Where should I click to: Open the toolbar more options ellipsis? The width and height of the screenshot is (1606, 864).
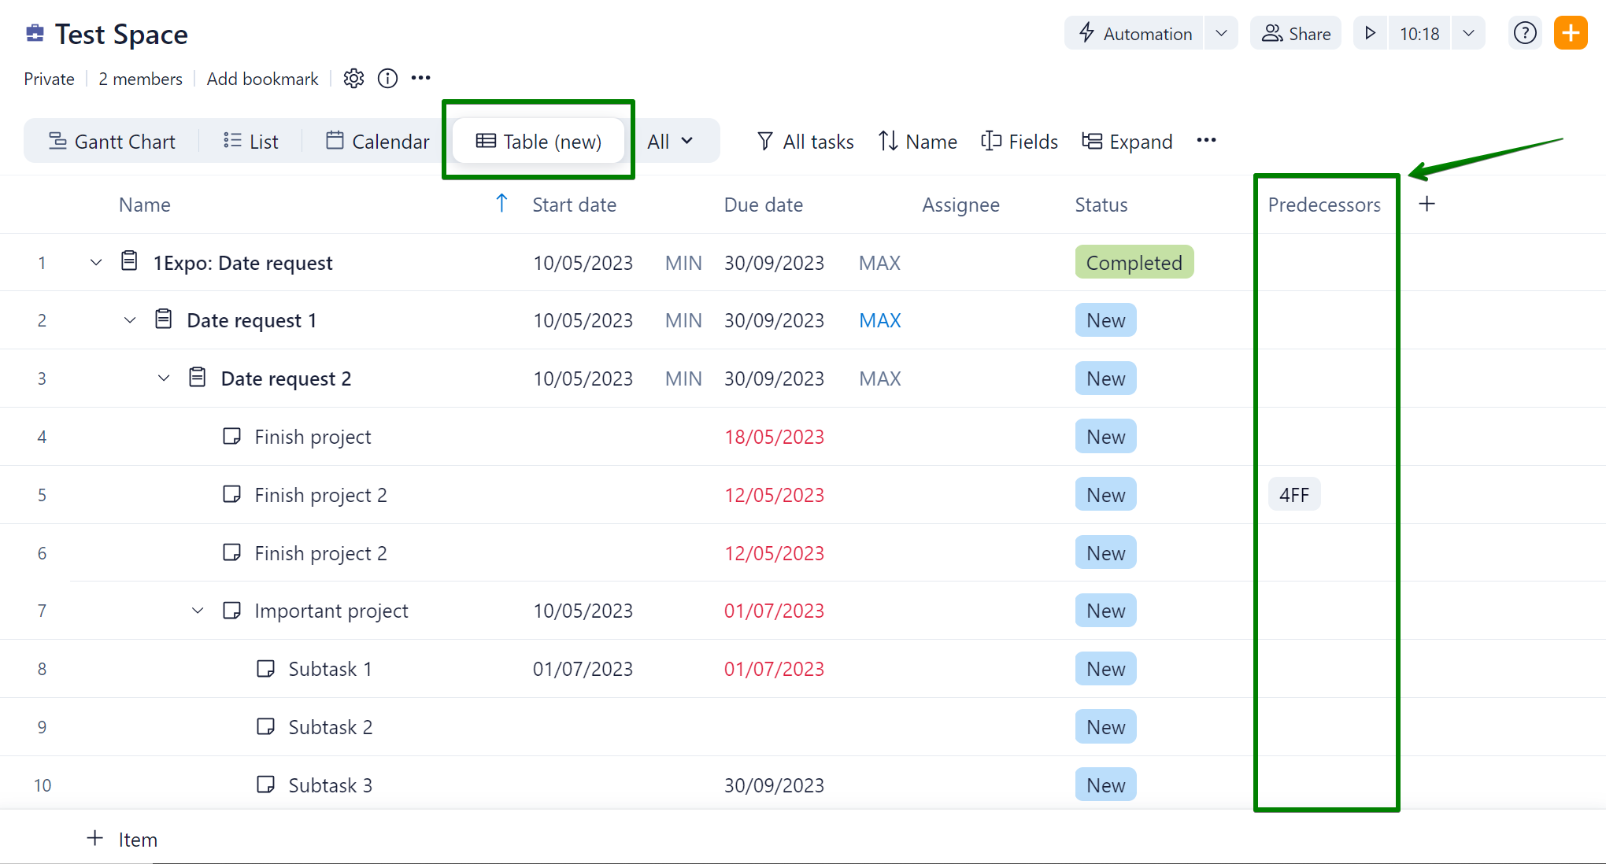coord(1206,141)
